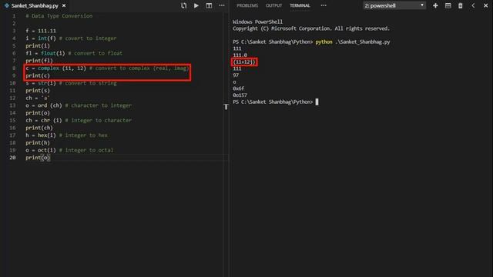Viewport: 493px width, 277px height.
Task: Switch to the PROBLEMS panel tab
Action: point(247,5)
